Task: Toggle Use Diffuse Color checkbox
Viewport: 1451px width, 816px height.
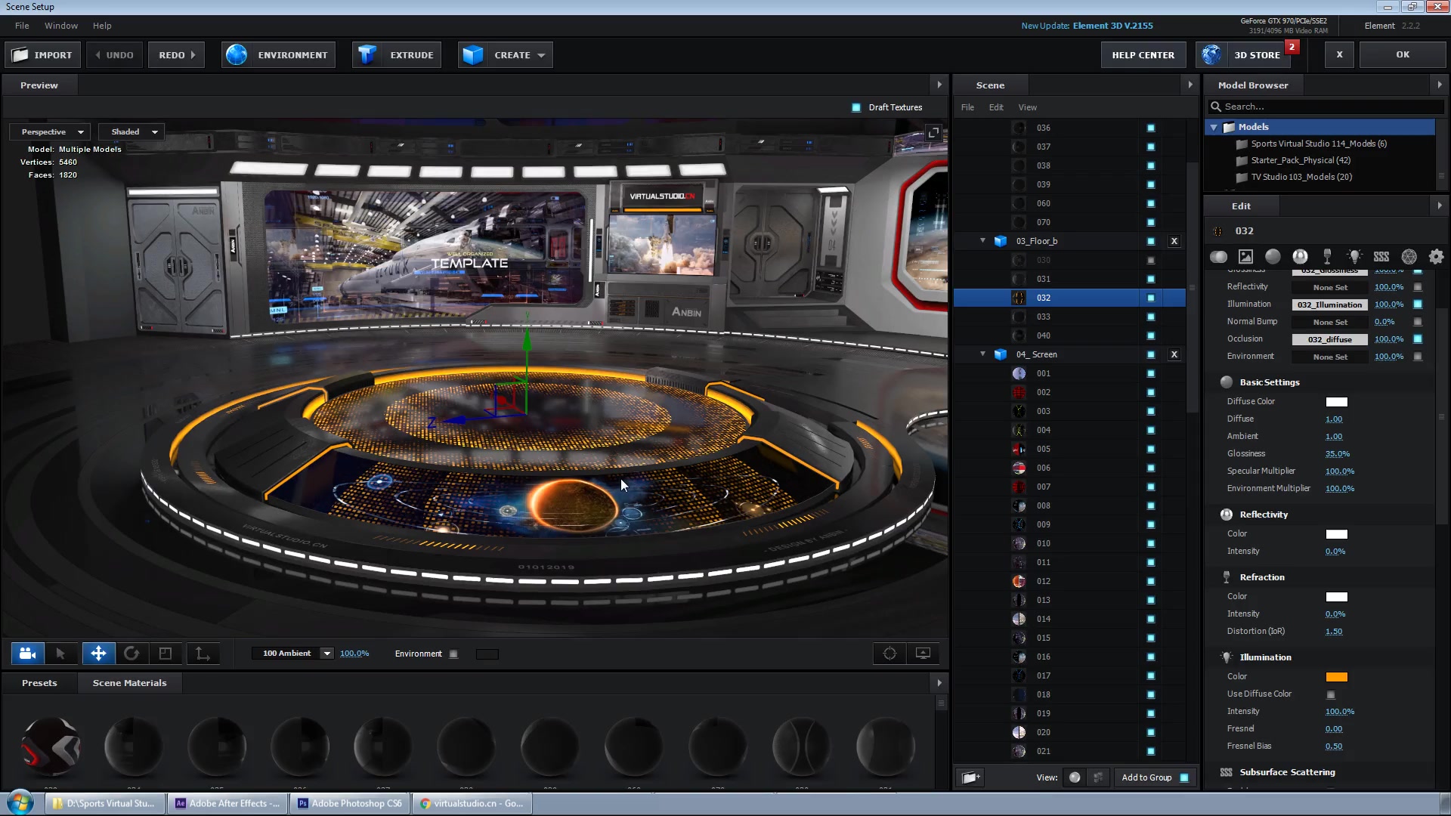Action: [x=1331, y=694]
